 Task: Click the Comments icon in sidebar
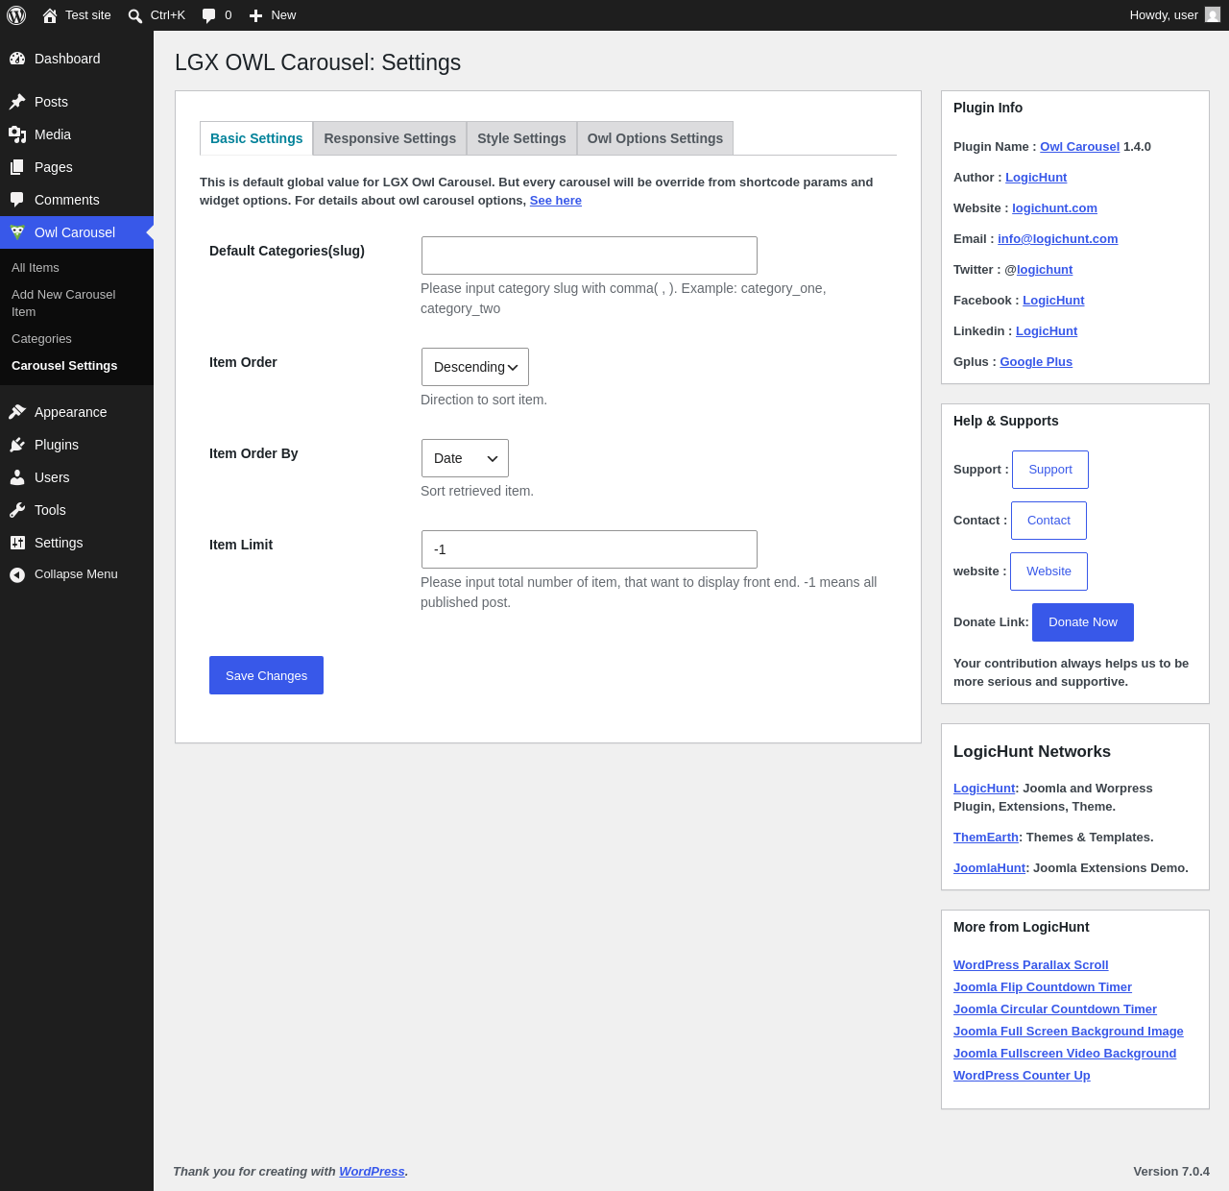(x=17, y=200)
